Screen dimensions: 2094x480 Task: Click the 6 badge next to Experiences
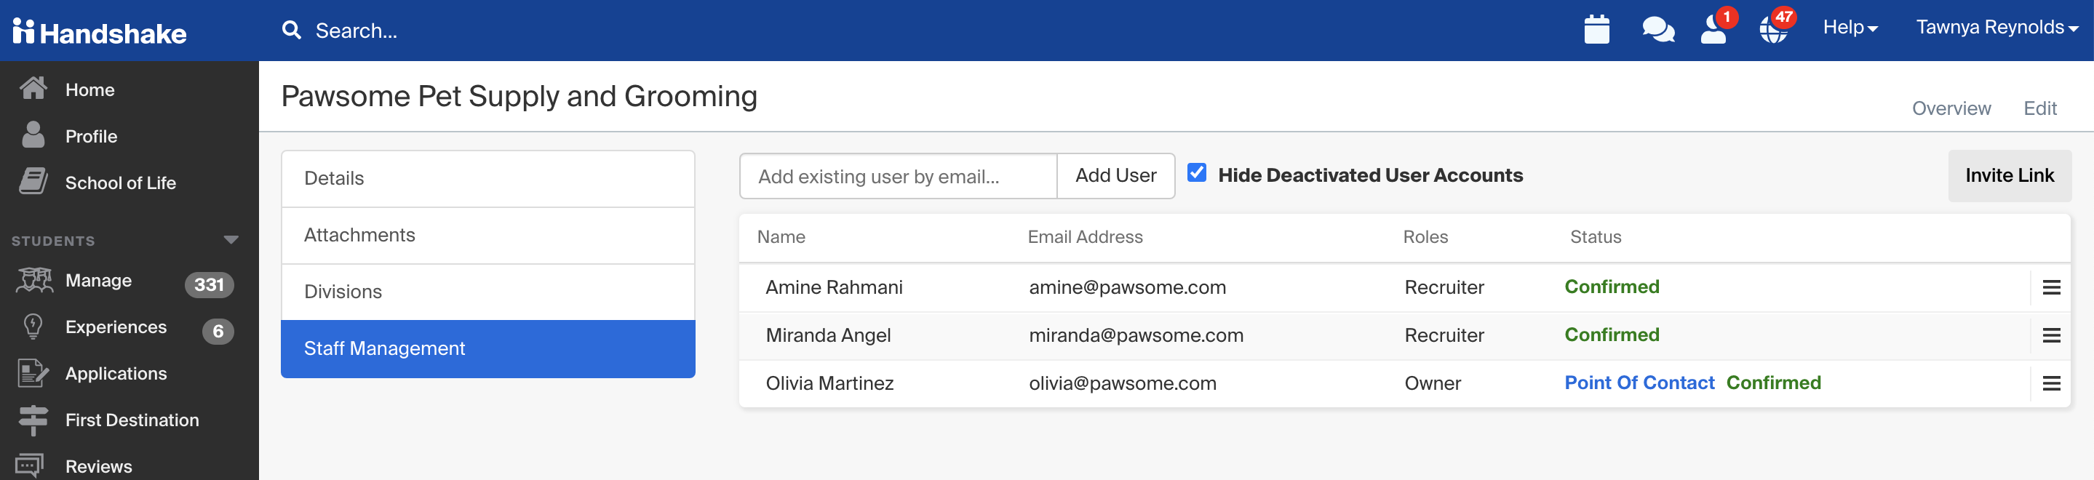218,332
